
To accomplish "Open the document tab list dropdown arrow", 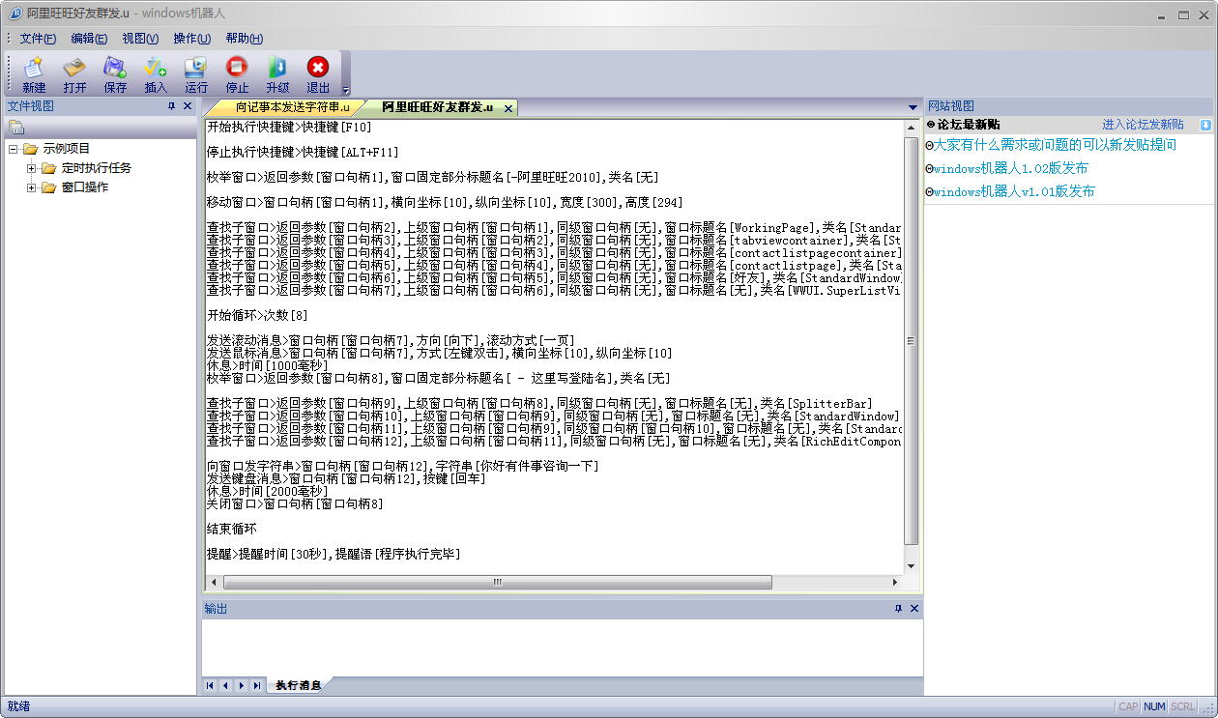I will point(913,107).
